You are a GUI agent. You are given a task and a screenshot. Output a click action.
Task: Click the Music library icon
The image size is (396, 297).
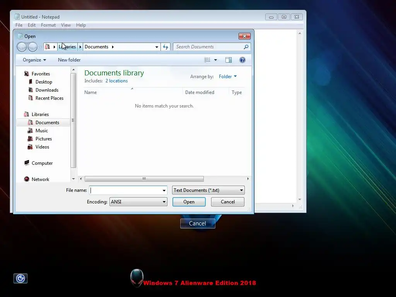click(30, 131)
